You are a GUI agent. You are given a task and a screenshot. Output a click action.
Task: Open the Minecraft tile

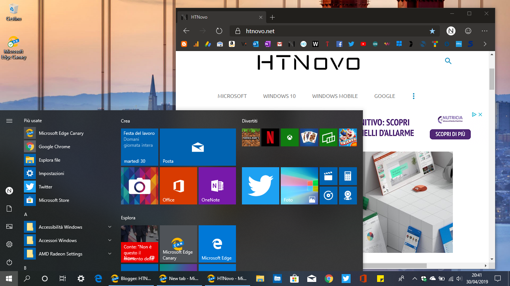pos(251,137)
